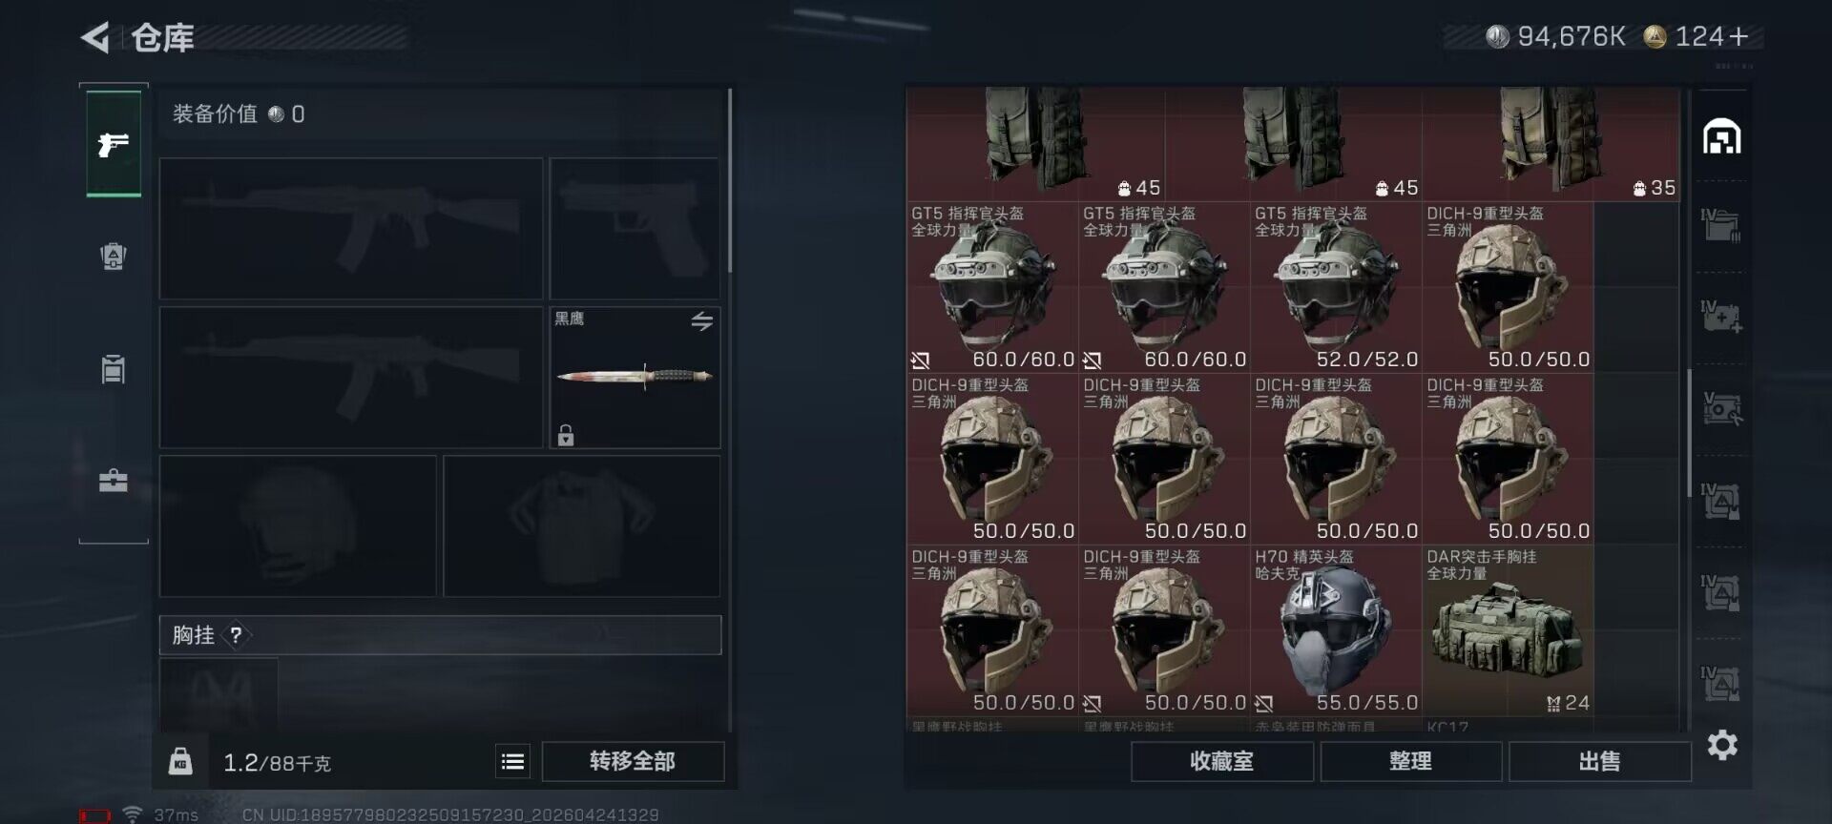This screenshot has width=1832, height=824.
Task: Select the H70 精英头盔 helmet item
Action: 1336,630
